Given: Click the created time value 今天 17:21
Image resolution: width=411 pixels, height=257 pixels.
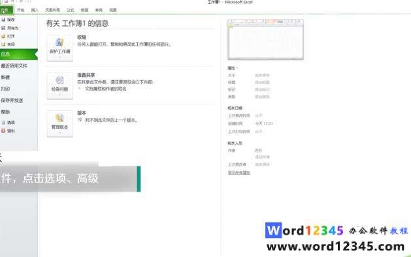Looking at the screenshot, I should click(x=264, y=123).
